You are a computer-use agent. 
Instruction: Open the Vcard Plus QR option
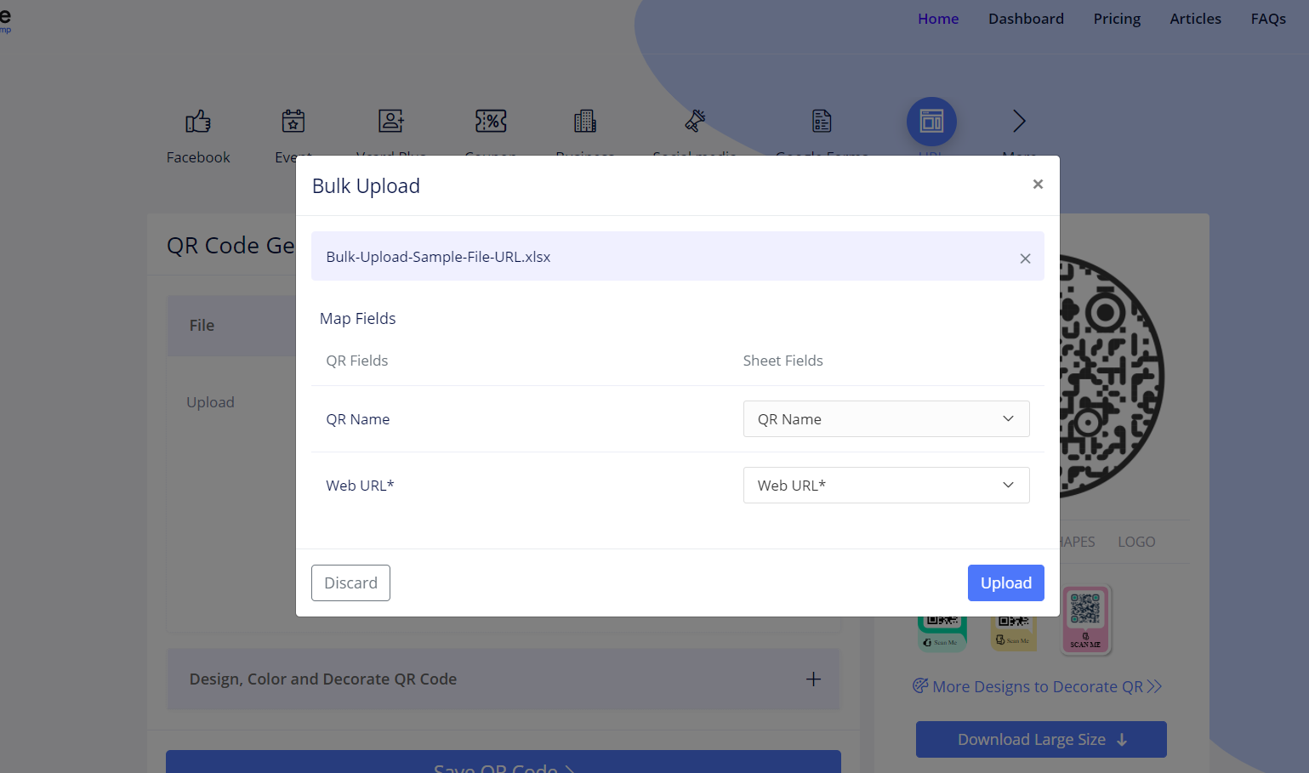point(390,133)
